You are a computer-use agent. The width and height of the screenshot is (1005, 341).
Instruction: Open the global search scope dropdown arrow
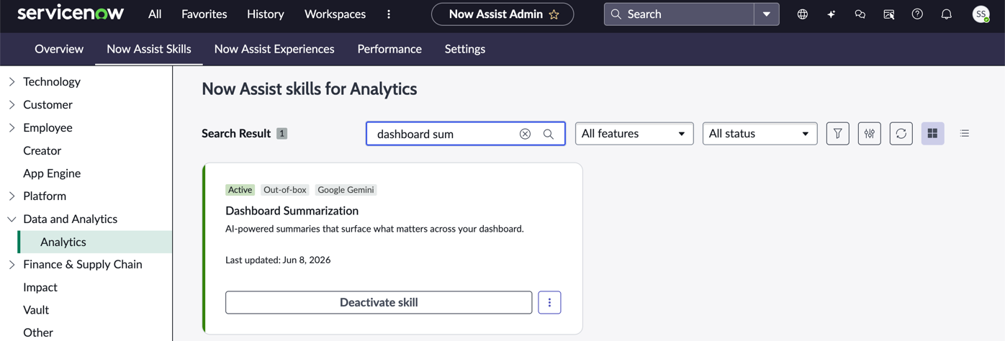[x=767, y=14]
